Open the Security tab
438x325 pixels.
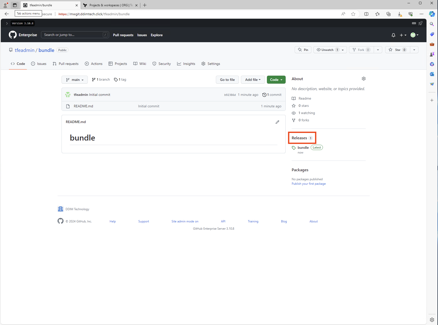click(162, 64)
